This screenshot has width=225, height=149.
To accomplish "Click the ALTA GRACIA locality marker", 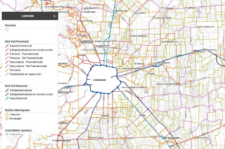I will point(53,141).
